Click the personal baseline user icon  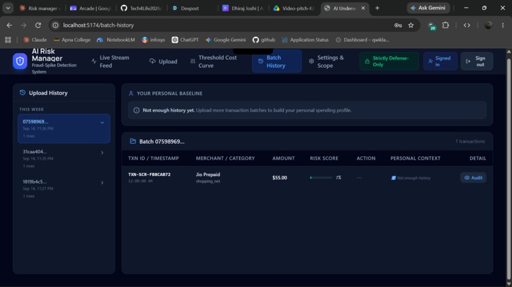pos(131,94)
